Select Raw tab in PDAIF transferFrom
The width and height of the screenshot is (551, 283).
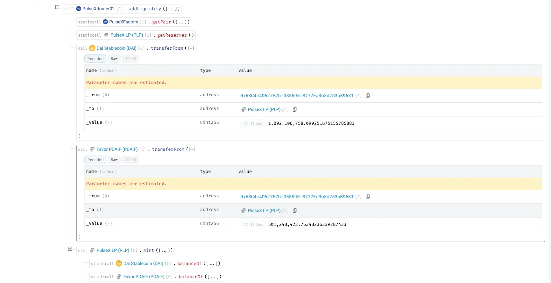[114, 160]
